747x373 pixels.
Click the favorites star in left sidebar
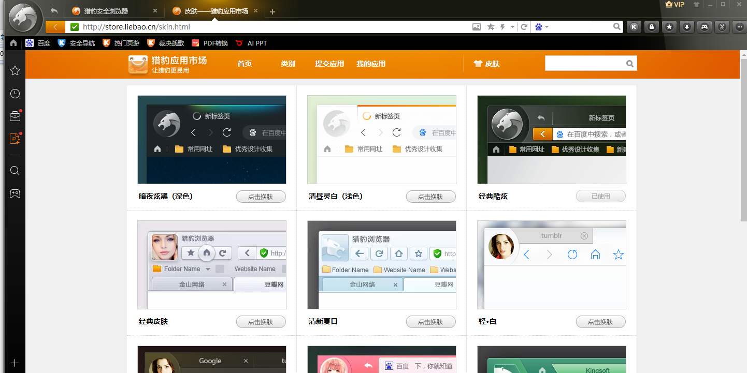[15, 70]
